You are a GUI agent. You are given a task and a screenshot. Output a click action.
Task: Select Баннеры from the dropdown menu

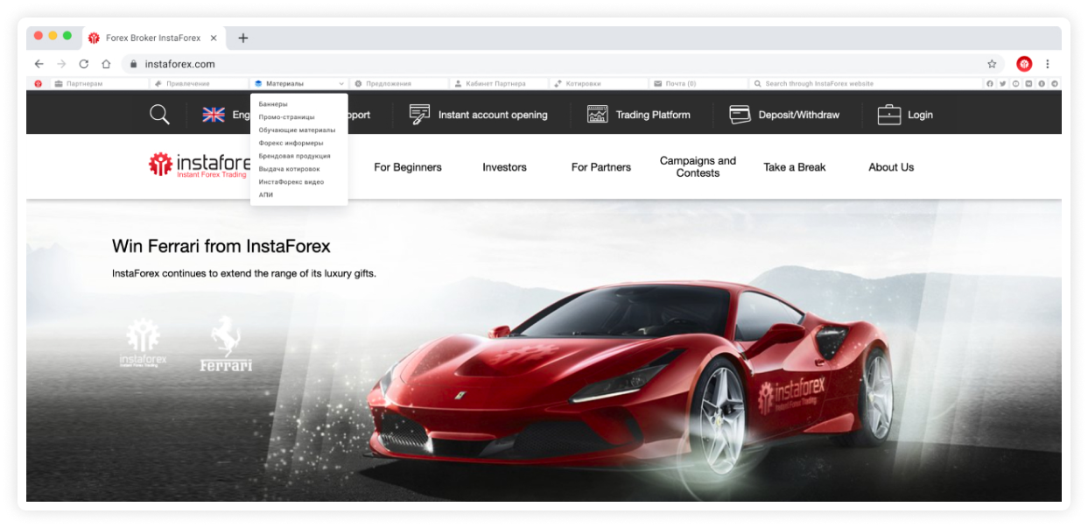[x=273, y=104]
